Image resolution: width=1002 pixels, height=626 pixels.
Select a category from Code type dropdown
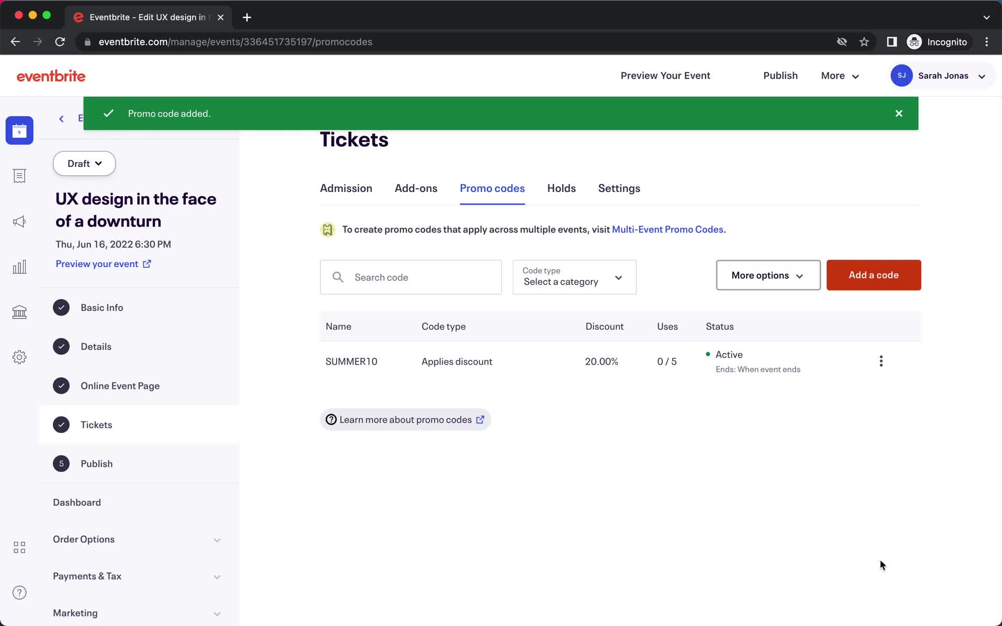coord(573,277)
